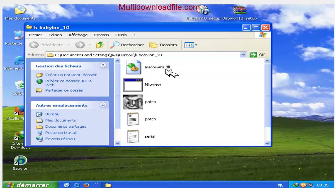The height and width of the screenshot is (188, 335).
Task: Select the Nfoview file name
Action: pos(153,85)
